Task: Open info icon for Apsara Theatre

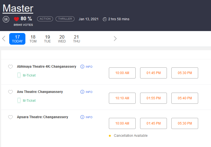Action: [82, 117]
